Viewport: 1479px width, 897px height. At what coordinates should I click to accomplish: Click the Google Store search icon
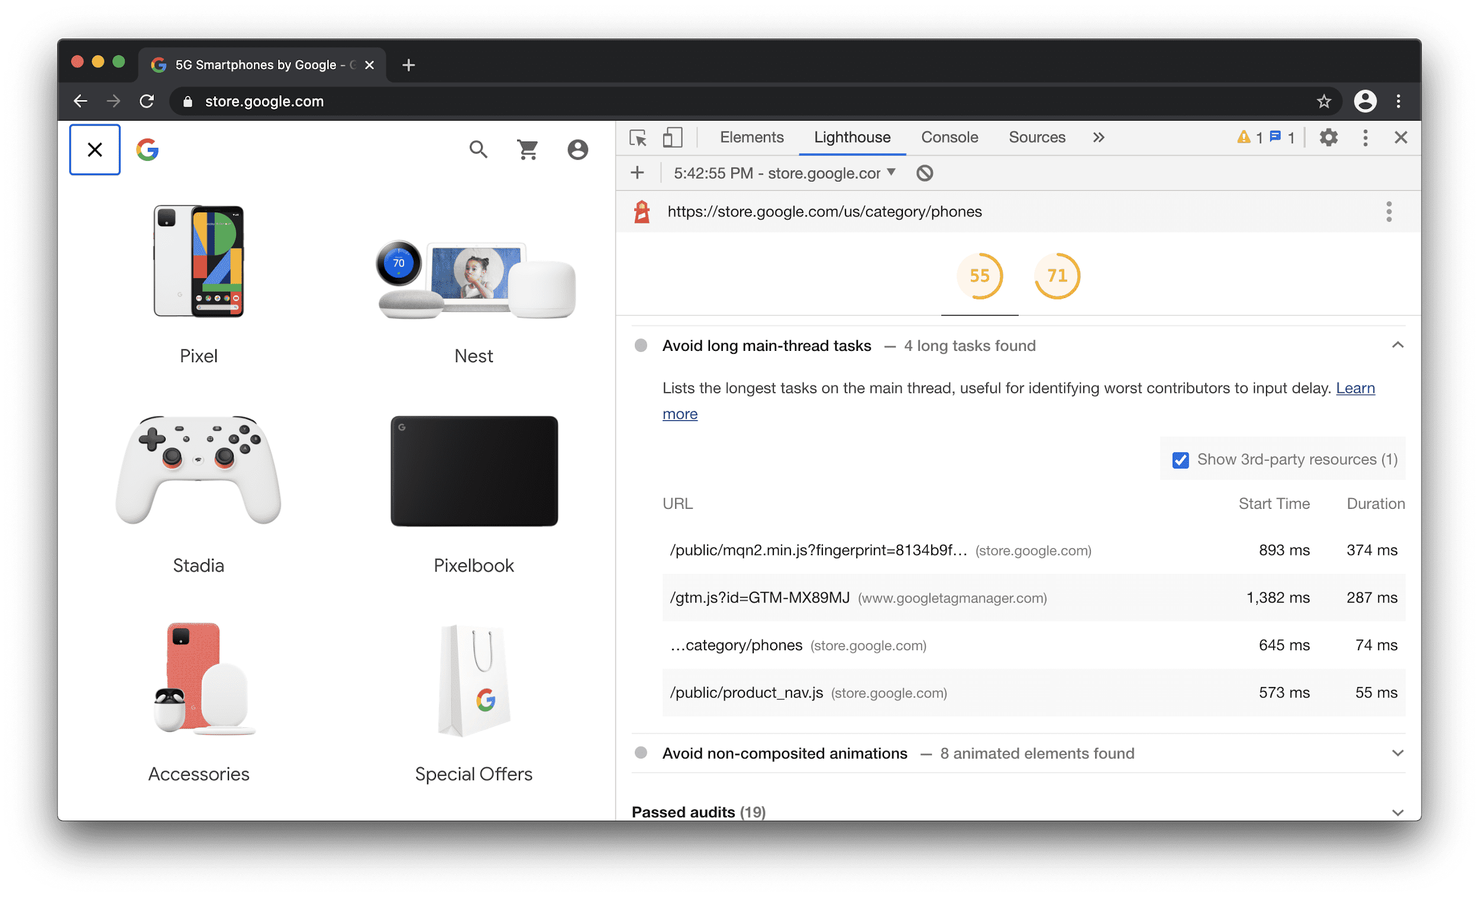click(x=479, y=149)
